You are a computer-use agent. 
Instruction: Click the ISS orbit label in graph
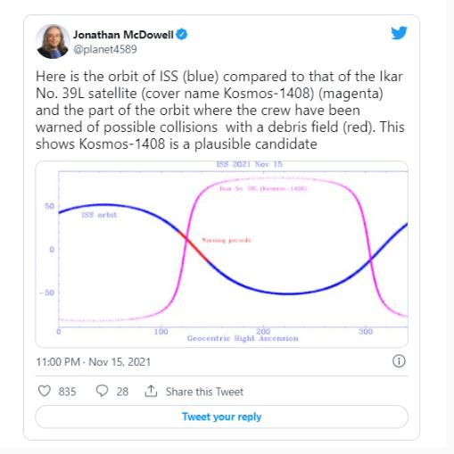[99, 215]
